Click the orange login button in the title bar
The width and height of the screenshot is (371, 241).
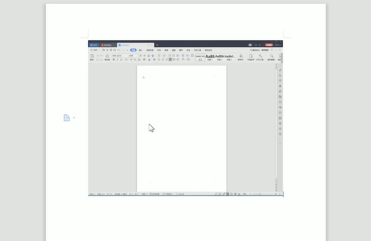269,45
